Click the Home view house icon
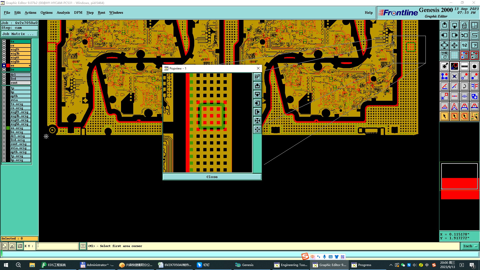 tap(464, 25)
